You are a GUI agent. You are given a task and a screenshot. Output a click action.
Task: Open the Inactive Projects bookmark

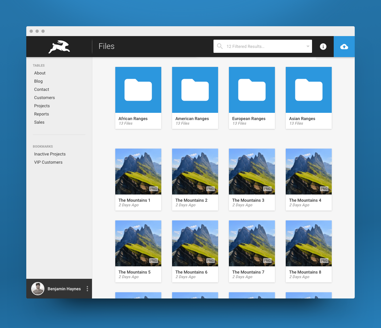tap(50, 154)
